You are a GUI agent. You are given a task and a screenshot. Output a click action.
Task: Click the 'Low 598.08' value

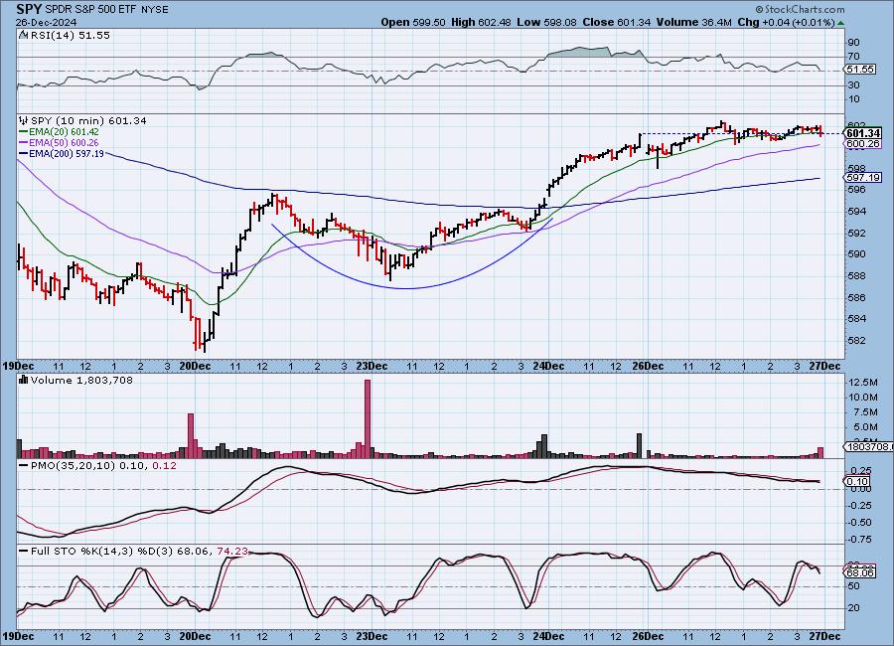pyautogui.click(x=546, y=22)
